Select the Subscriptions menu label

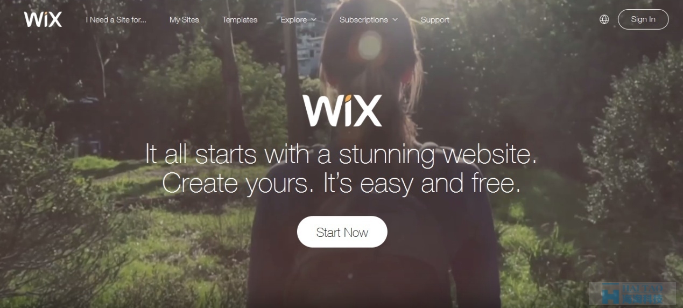[x=364, y=19]
